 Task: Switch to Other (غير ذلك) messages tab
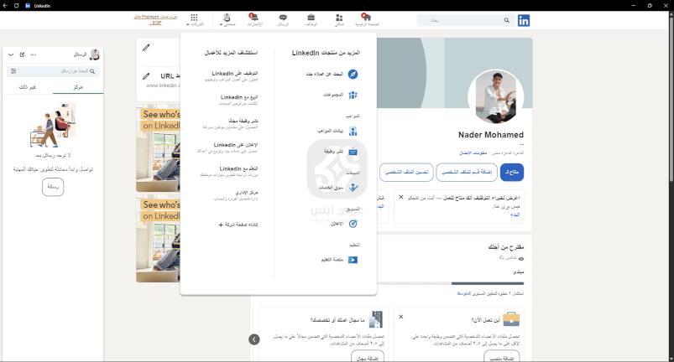(x=28, y=87)
